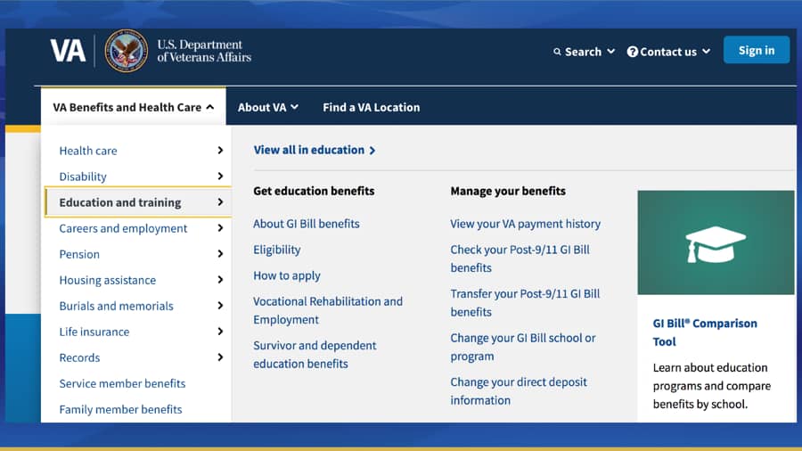
Task: Expand the About VA dropdown
Action: point(267,107)
